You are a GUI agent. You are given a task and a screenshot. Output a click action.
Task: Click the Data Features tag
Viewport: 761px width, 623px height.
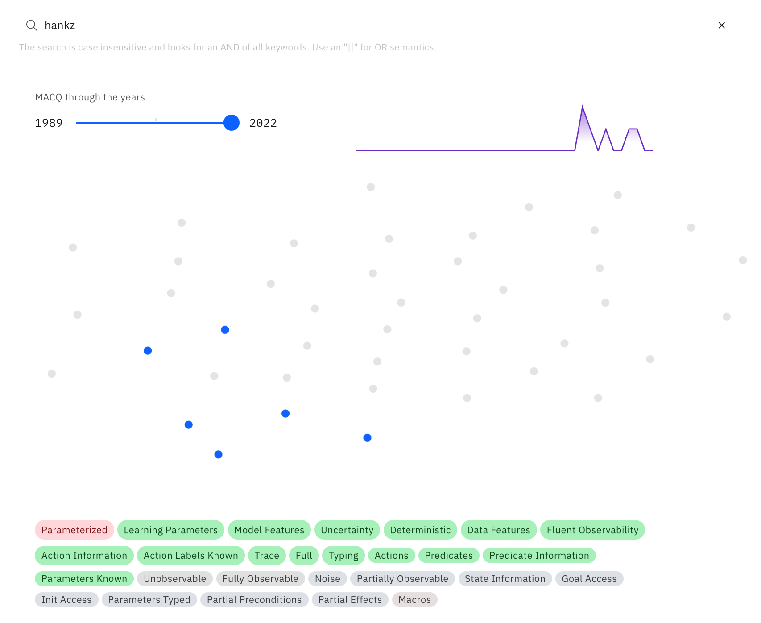pyautogui.click(x=499, y=530)
